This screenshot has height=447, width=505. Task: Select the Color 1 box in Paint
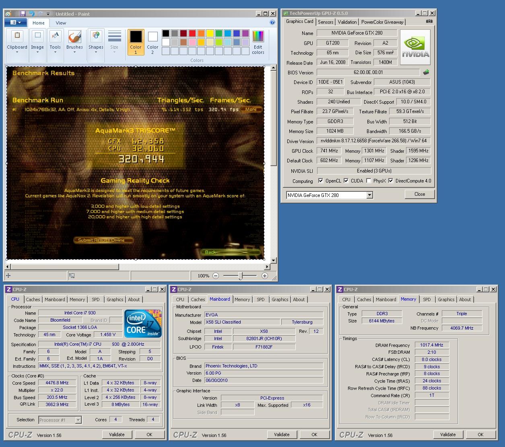coord(136,42)
